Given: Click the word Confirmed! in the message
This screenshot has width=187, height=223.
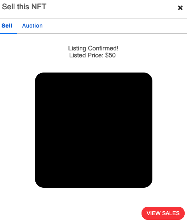Looking at the screenshot, I should click(x=103, y=48).
